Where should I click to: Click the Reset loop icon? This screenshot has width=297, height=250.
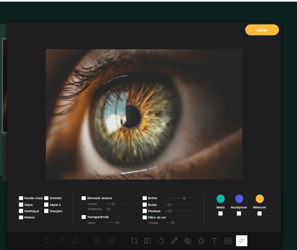(x=75, y=241)
